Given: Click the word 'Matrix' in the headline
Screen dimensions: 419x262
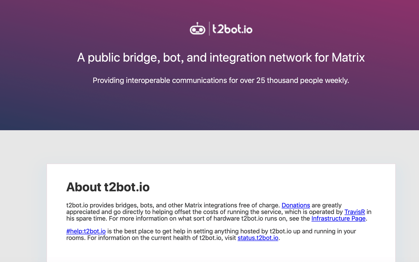Looking at the screenshot, I should (x=348, y=57).
